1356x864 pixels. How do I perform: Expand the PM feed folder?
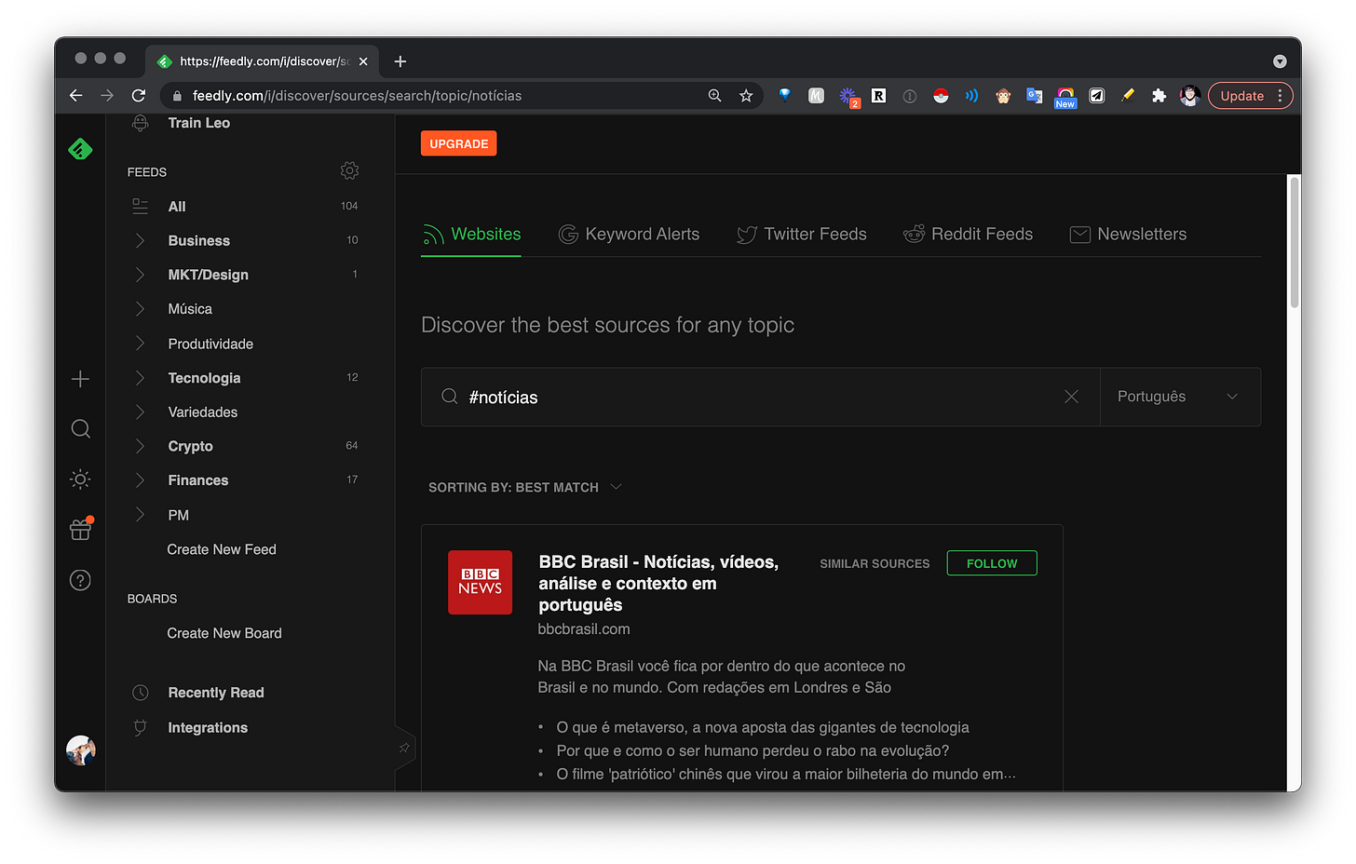point(140,515)
